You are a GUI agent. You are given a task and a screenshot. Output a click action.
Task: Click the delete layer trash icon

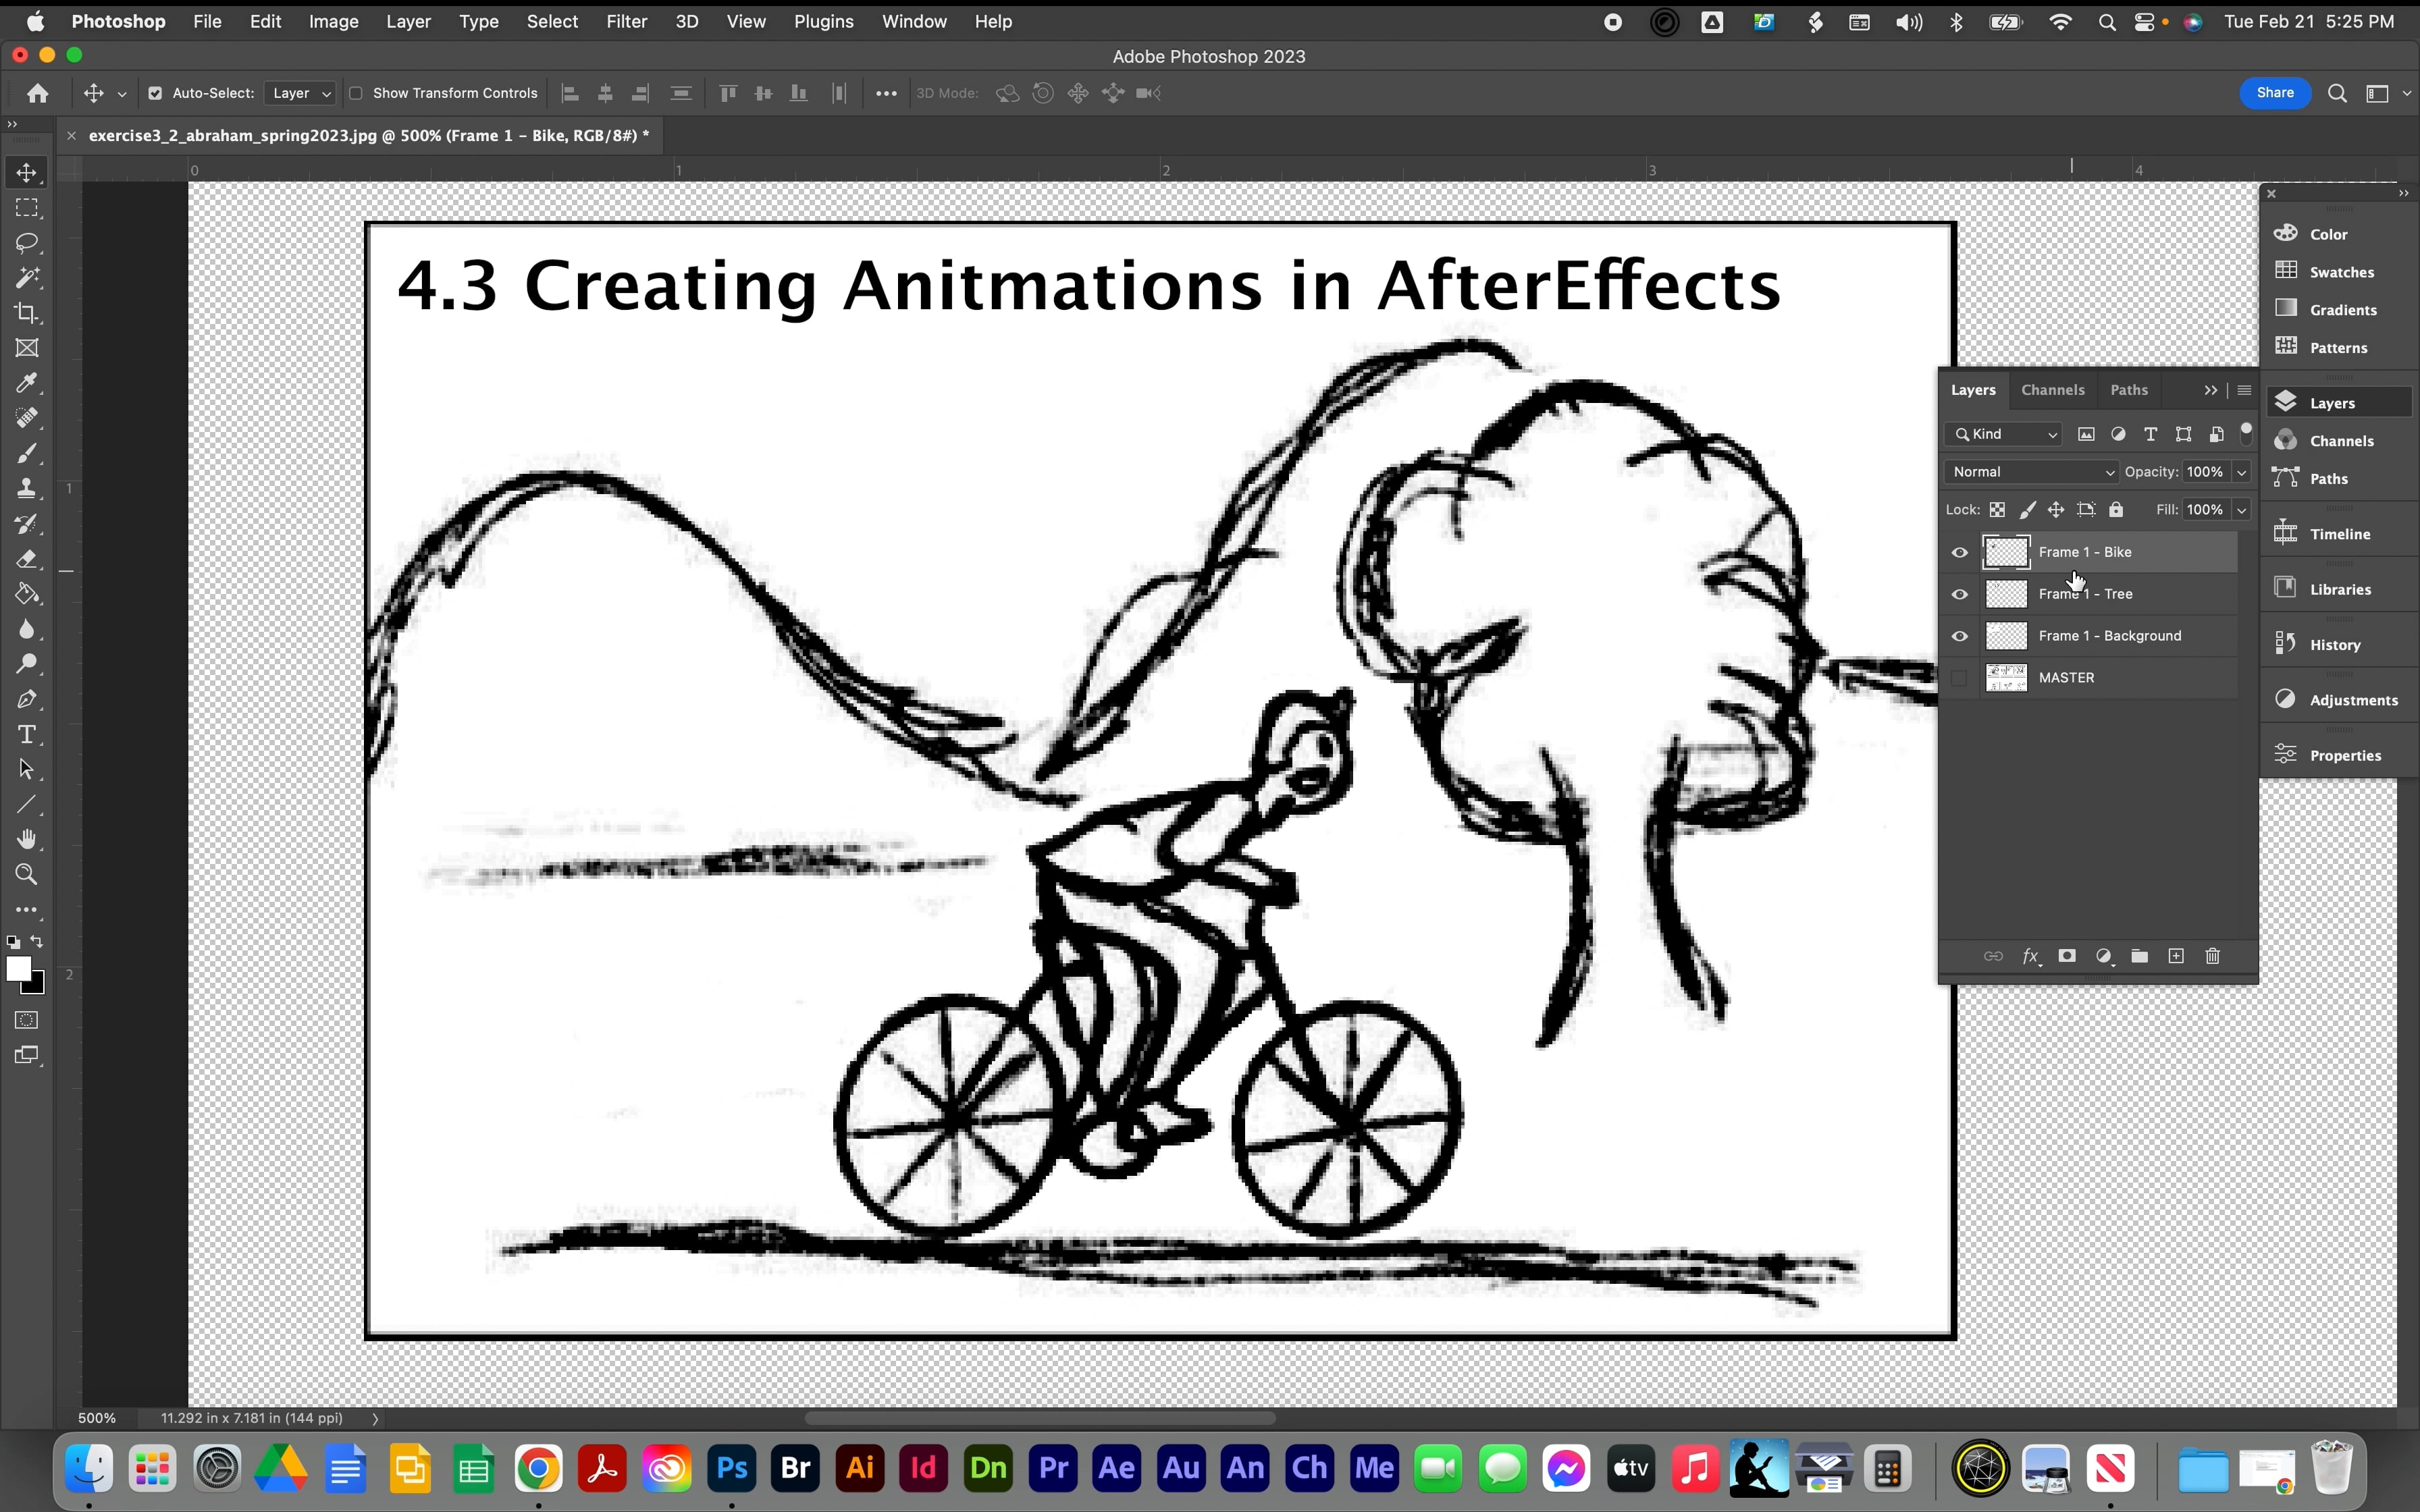(2212, 956)
